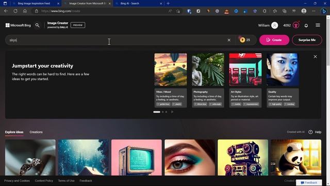
Task: Open the retro computer idea image
Action: 137,157
